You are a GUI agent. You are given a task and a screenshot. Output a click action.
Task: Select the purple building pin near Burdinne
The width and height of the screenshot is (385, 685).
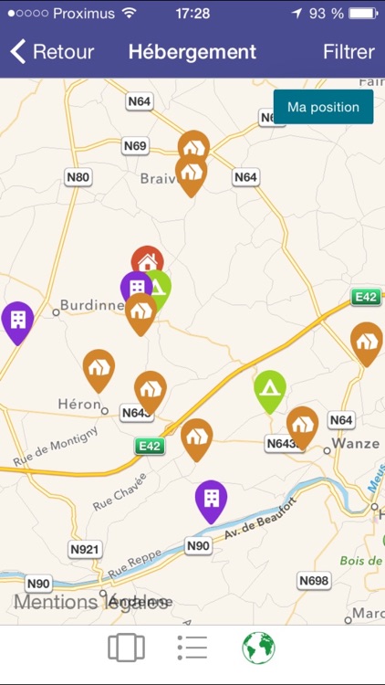tap(135, 285)
